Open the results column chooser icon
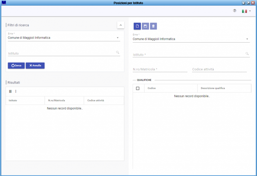The width and height of the screenshot is (257, 176). [x=11, y=92]
